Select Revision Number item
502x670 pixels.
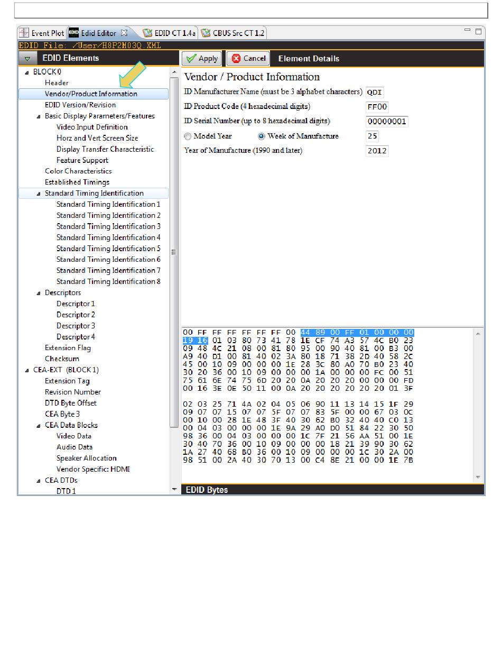coord(73,392)
